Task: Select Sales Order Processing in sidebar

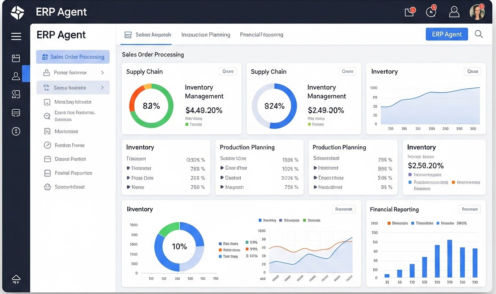Action: coord(73,57)
